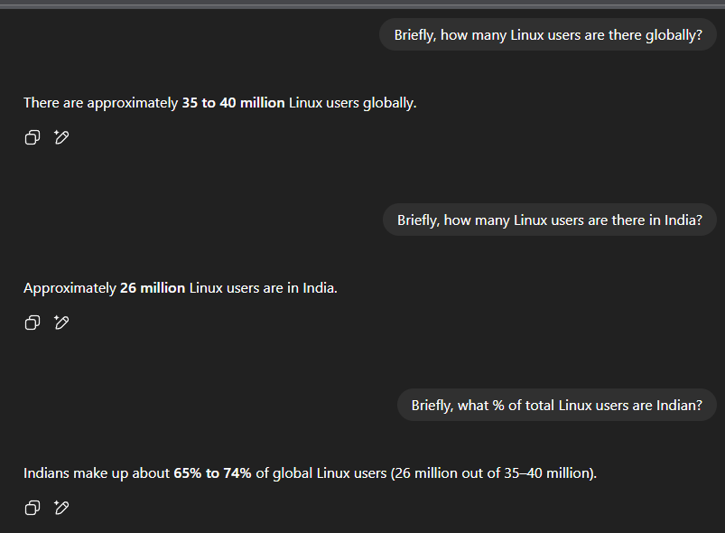Screen dimensions: 725x533
Task: Click sparkle-pen edit icon under percentage answer
Action: pos(61,508)
